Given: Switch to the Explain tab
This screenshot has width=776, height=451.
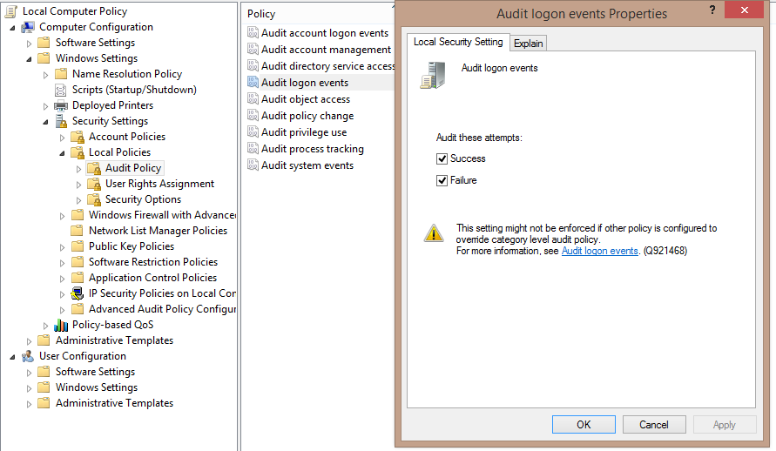Looking at the screenshot, I should (528, 44).
